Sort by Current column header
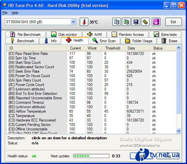Viewport: 187px width, 164px height. tap(76, 48)
